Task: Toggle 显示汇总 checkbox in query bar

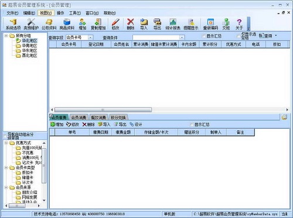Action: (x=204, y=36)
